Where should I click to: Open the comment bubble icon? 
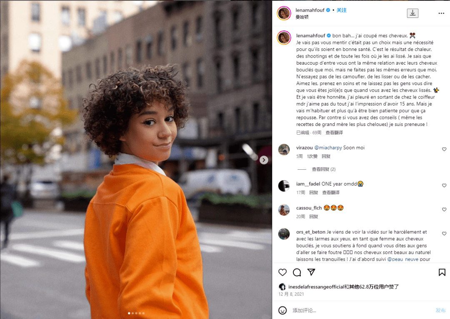click(297, 272)
